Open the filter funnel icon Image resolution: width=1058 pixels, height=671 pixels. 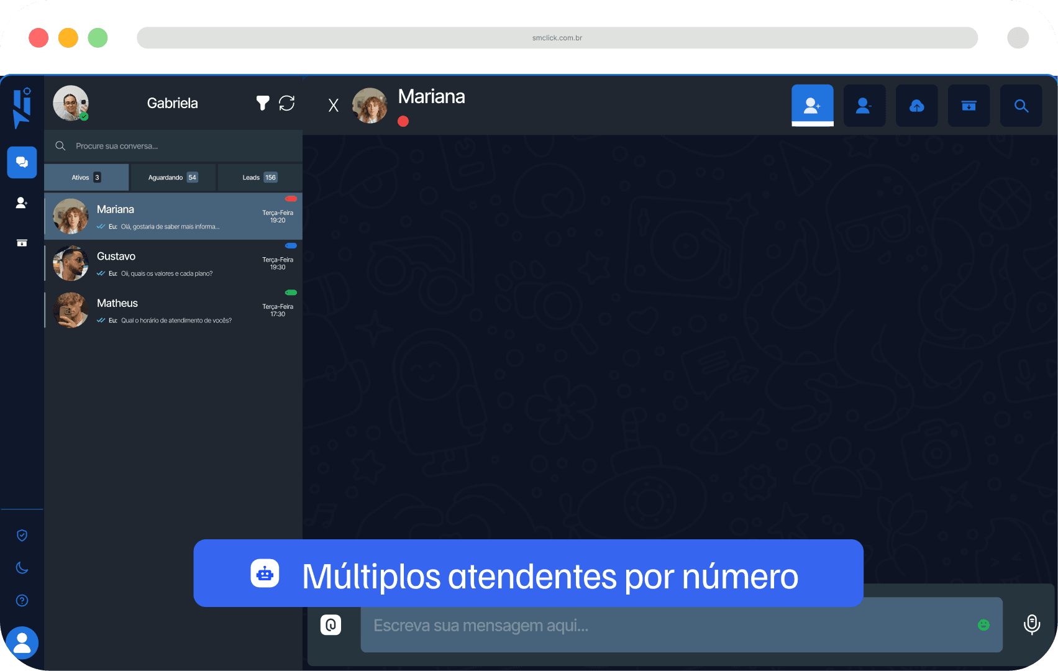263,103
